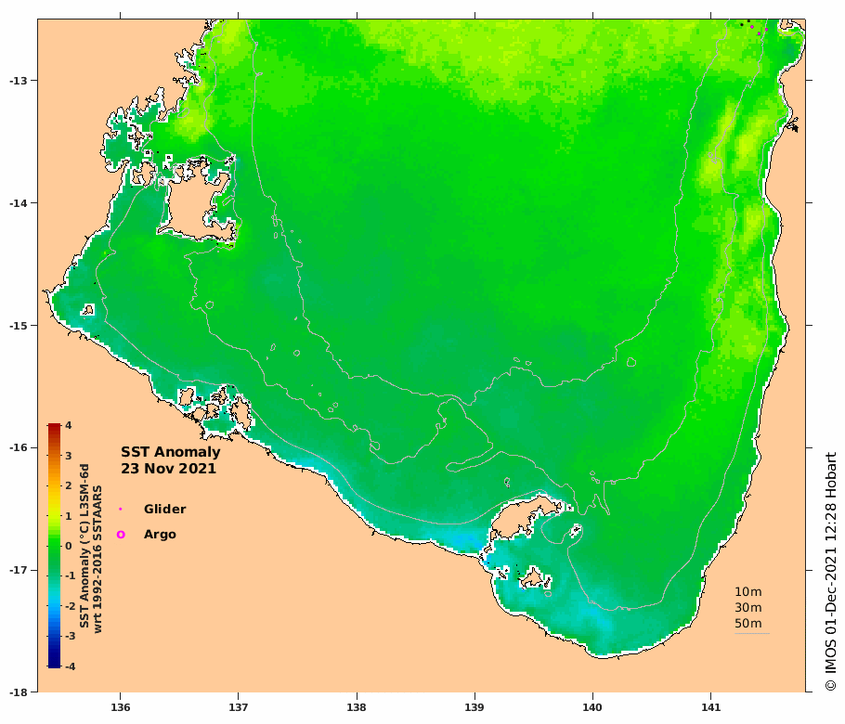The image size is (845, 724).
Task: Click longitude axis label '139'
Action: [474, 707]
